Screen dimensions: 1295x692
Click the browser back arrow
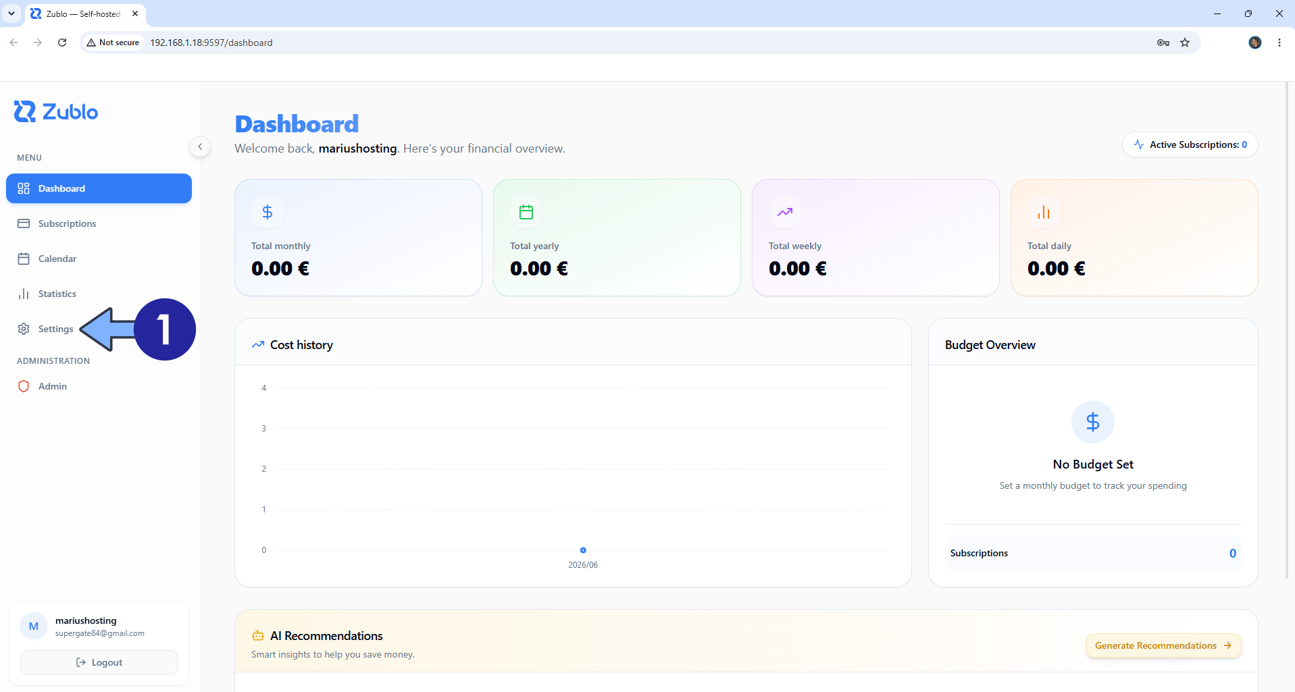[x=14, y=43]
